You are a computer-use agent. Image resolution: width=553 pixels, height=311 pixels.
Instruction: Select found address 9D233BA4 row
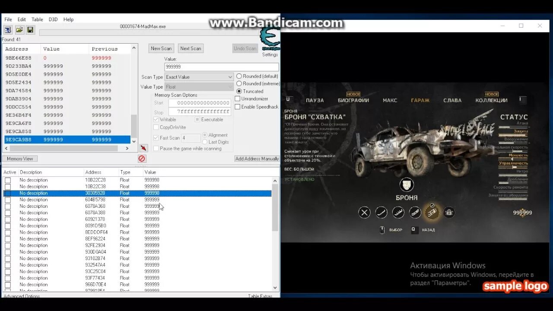pos(67,66)
